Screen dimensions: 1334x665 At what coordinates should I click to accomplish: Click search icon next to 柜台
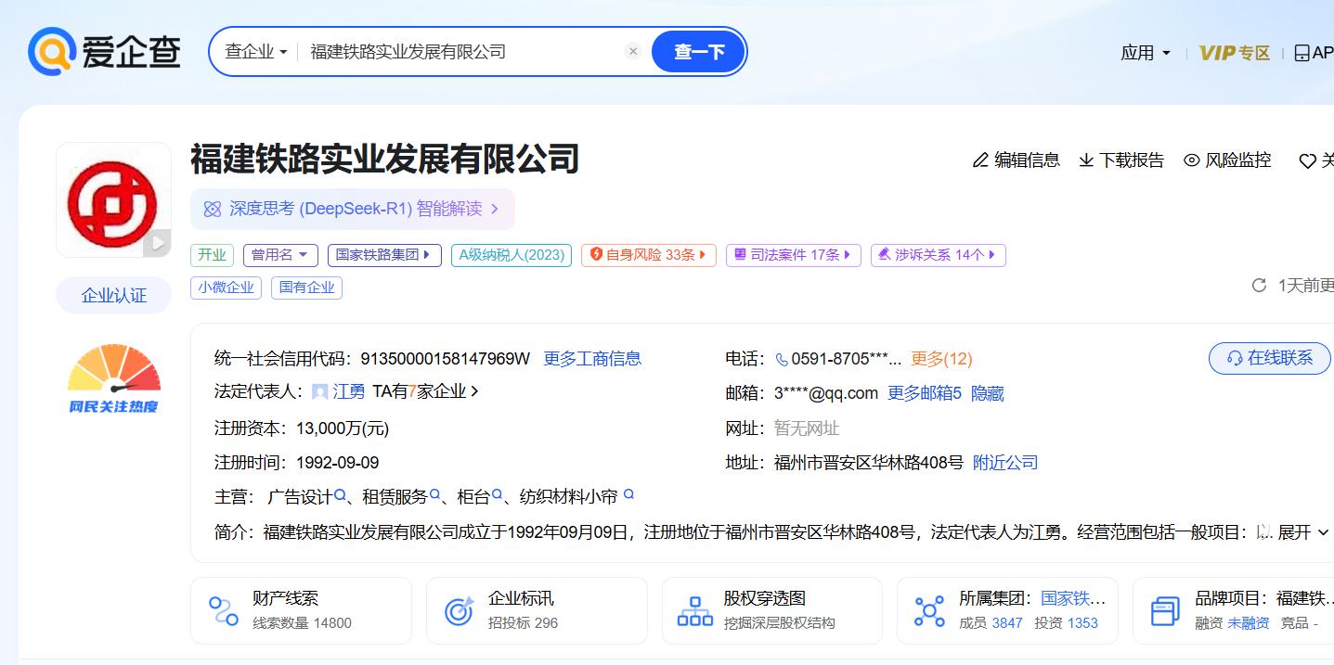pyautogui.click(x=498, y=495)
